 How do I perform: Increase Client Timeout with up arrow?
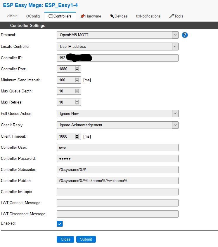(77, 135)
